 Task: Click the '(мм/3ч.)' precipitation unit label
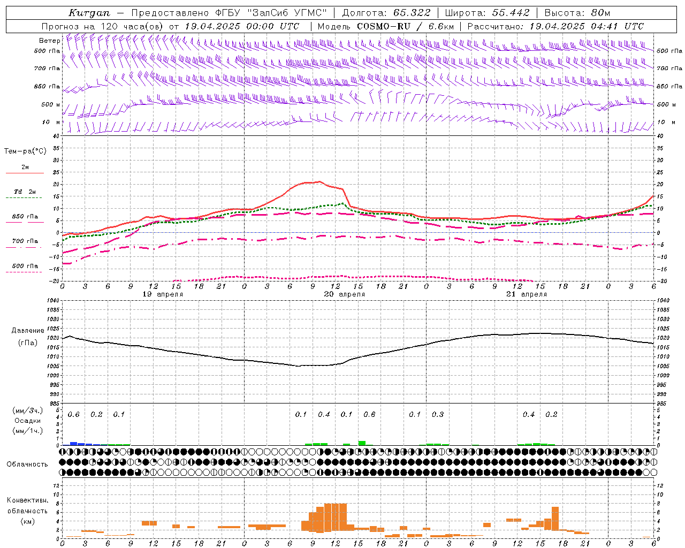tap(28, 410)
